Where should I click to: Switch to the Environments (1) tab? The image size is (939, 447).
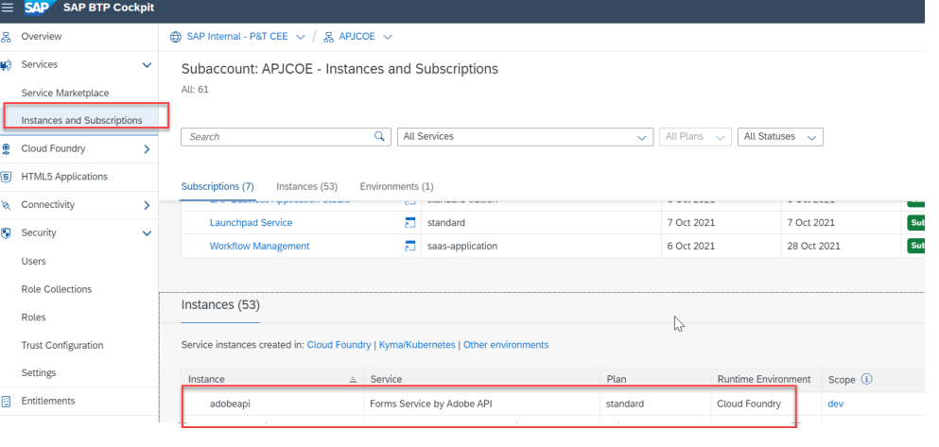point(396,187)
